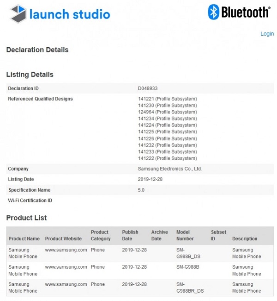Click Description cell in SM-G988BR_DS row

click(x=247, y=288)
